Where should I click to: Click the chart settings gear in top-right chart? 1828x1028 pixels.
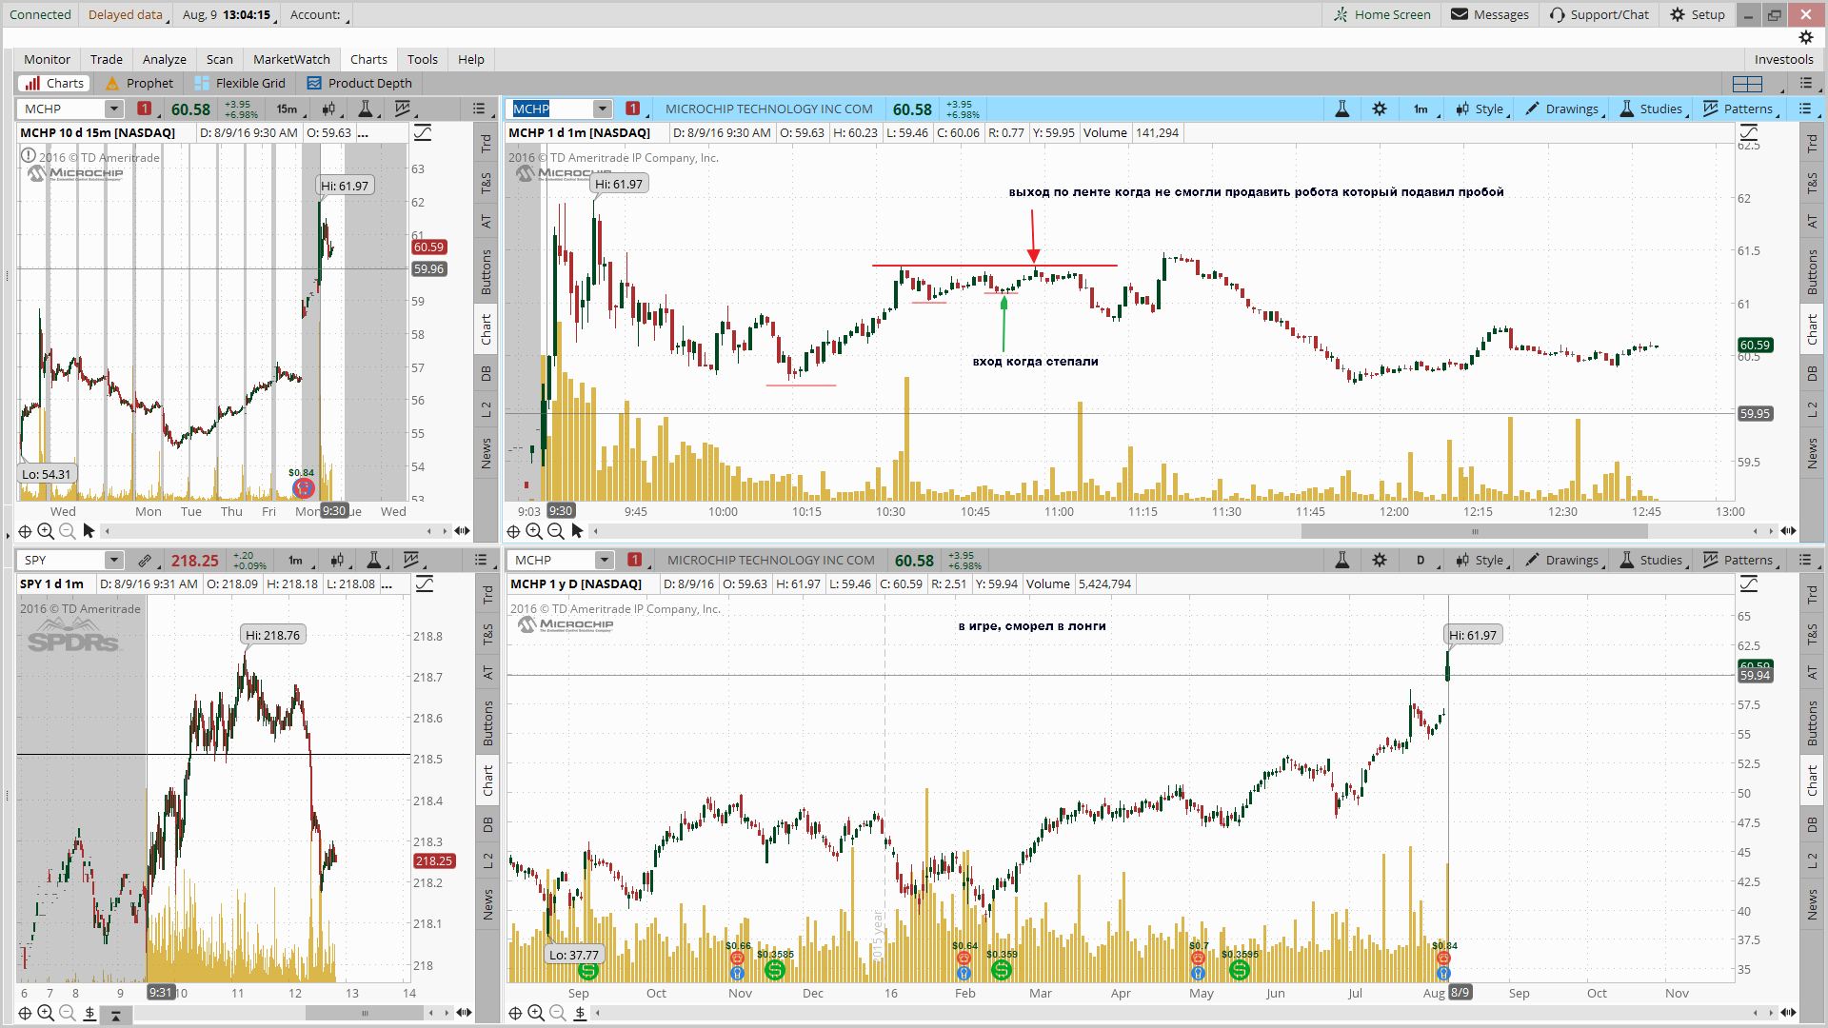[x=1379, y=109]
